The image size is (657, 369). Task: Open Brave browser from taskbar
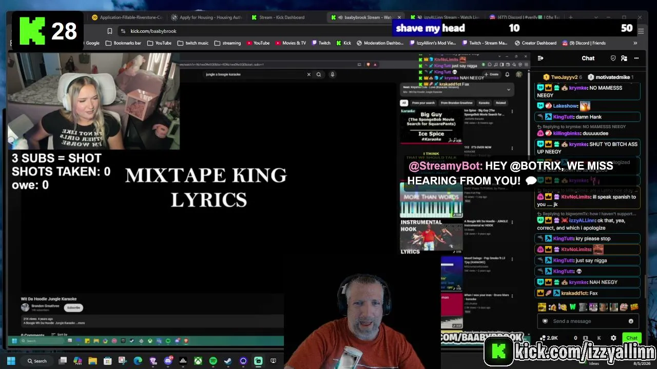(152, 361)
